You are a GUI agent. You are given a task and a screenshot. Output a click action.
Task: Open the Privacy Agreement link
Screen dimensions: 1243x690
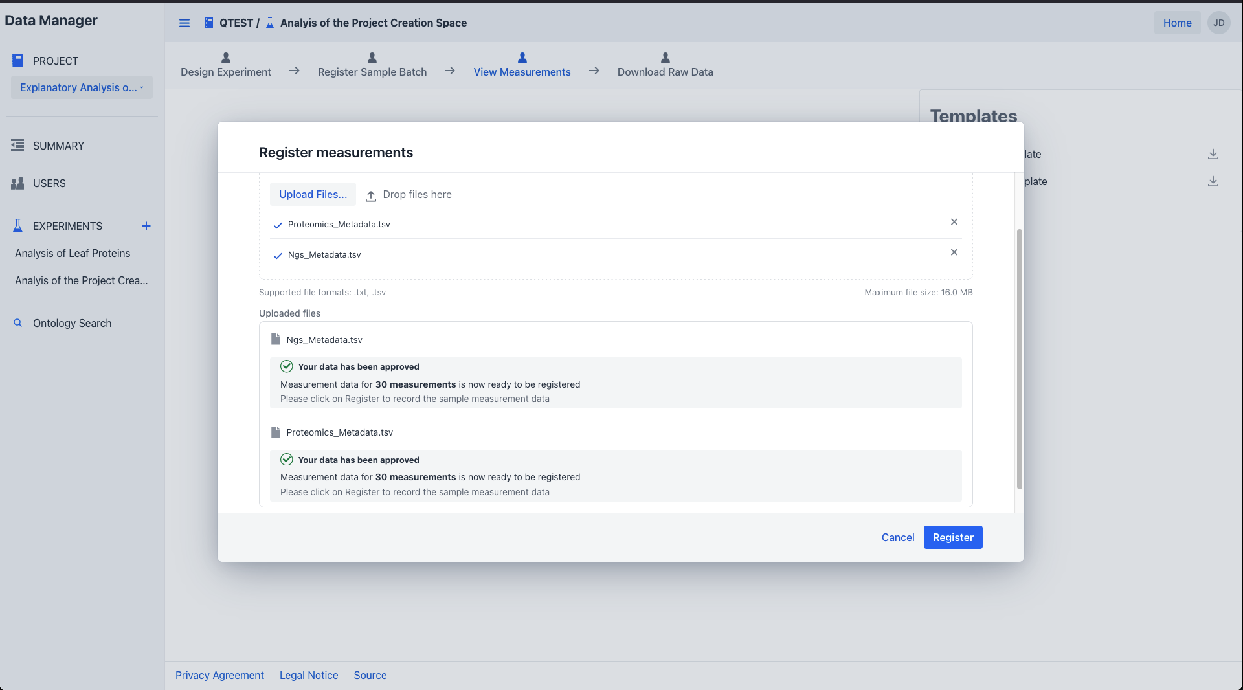coord(219,675)
